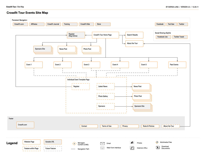The height and width of the screenshot is (157, 205).
Task: Select the dashed Sponsors feature box
Action: pyautogui.click(x=106, y=106)
